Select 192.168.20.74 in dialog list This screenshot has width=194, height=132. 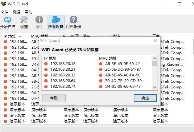point(63,87)
